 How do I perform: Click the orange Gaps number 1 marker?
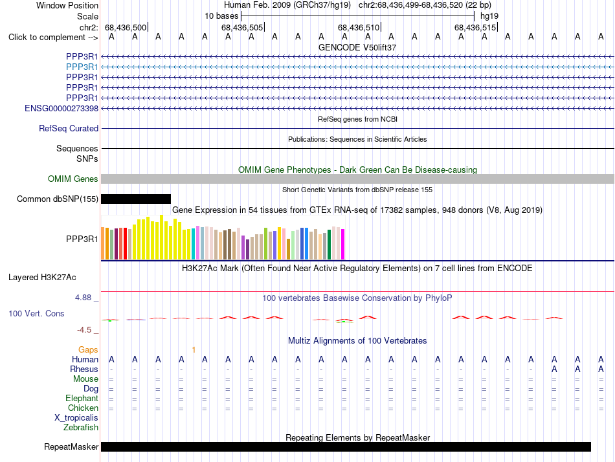pos(194,349)
